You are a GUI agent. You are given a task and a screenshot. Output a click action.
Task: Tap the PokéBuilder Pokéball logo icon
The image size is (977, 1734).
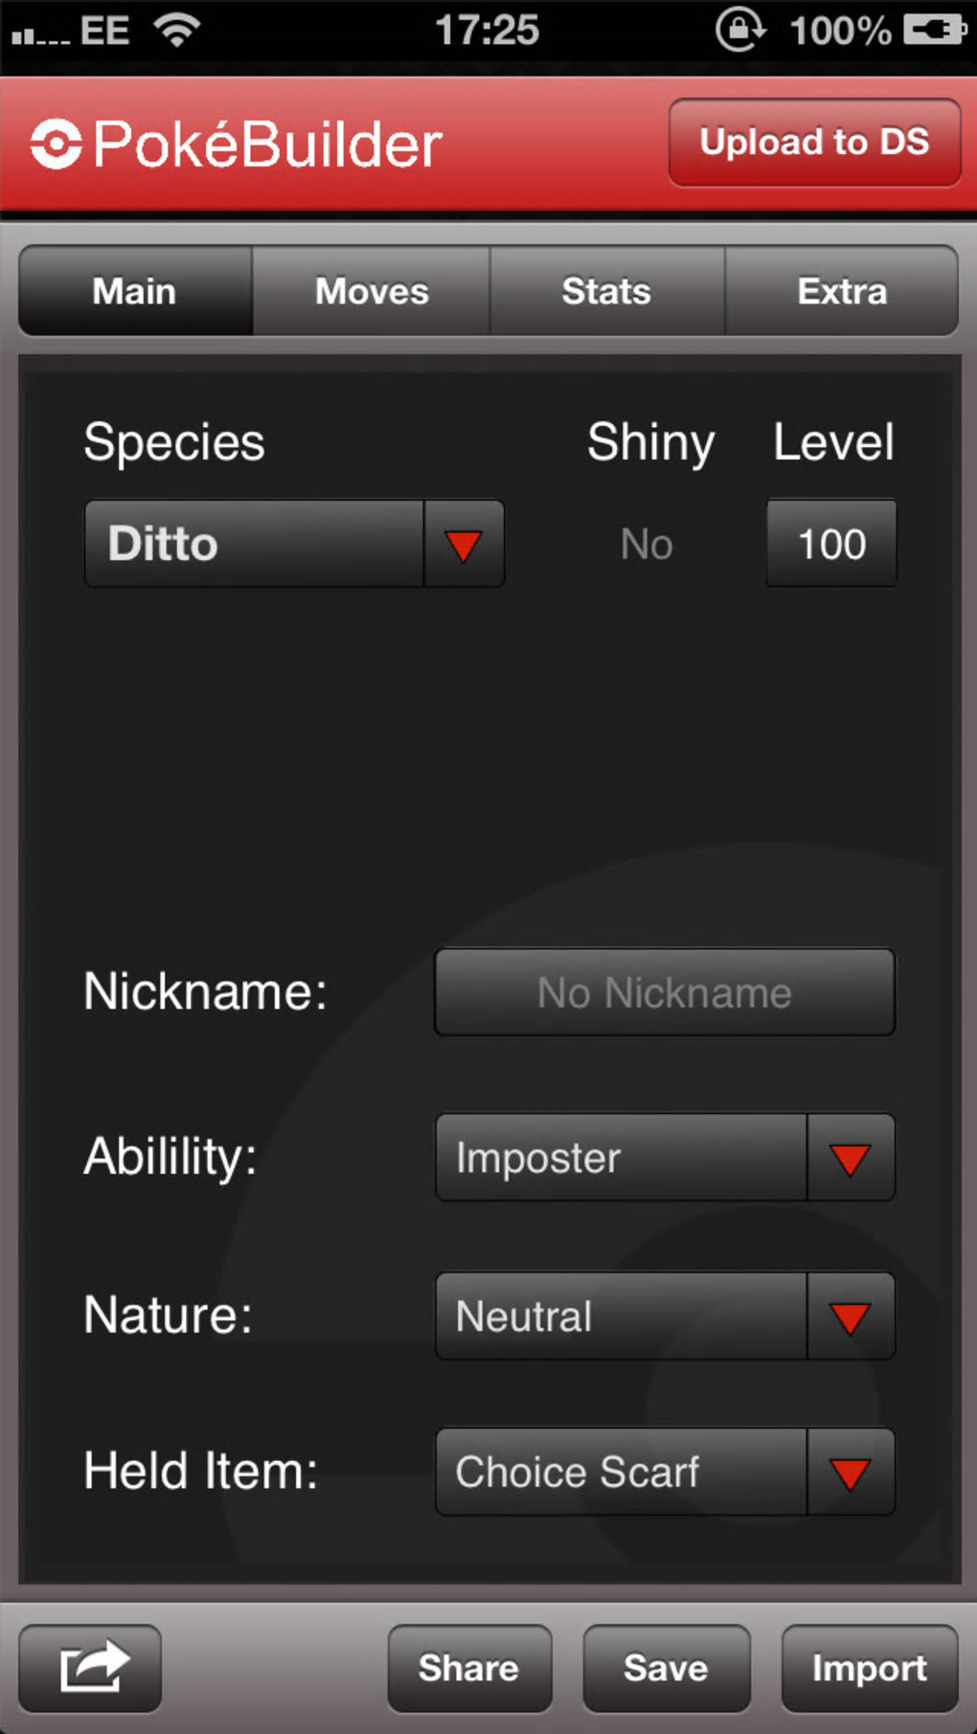[56, 145]
